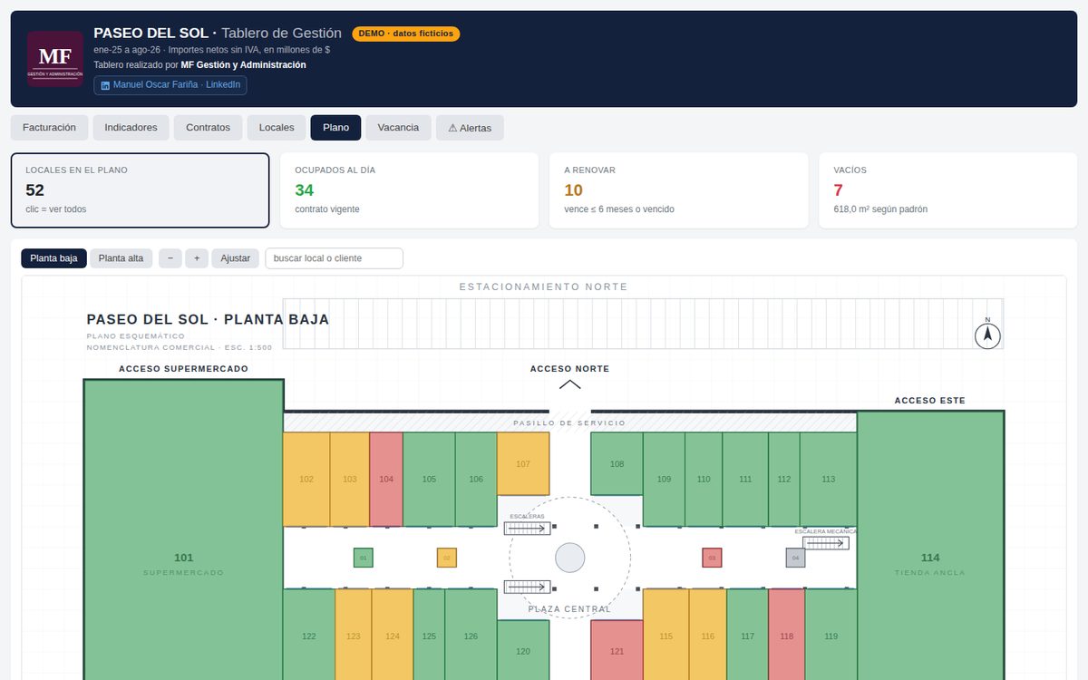Click the central plaza fountain circle
1088x680 pixels.
coord(569,558)
